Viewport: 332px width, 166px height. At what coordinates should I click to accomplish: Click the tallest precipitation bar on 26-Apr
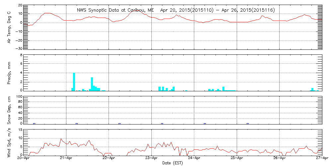click(x=312, y=89)
